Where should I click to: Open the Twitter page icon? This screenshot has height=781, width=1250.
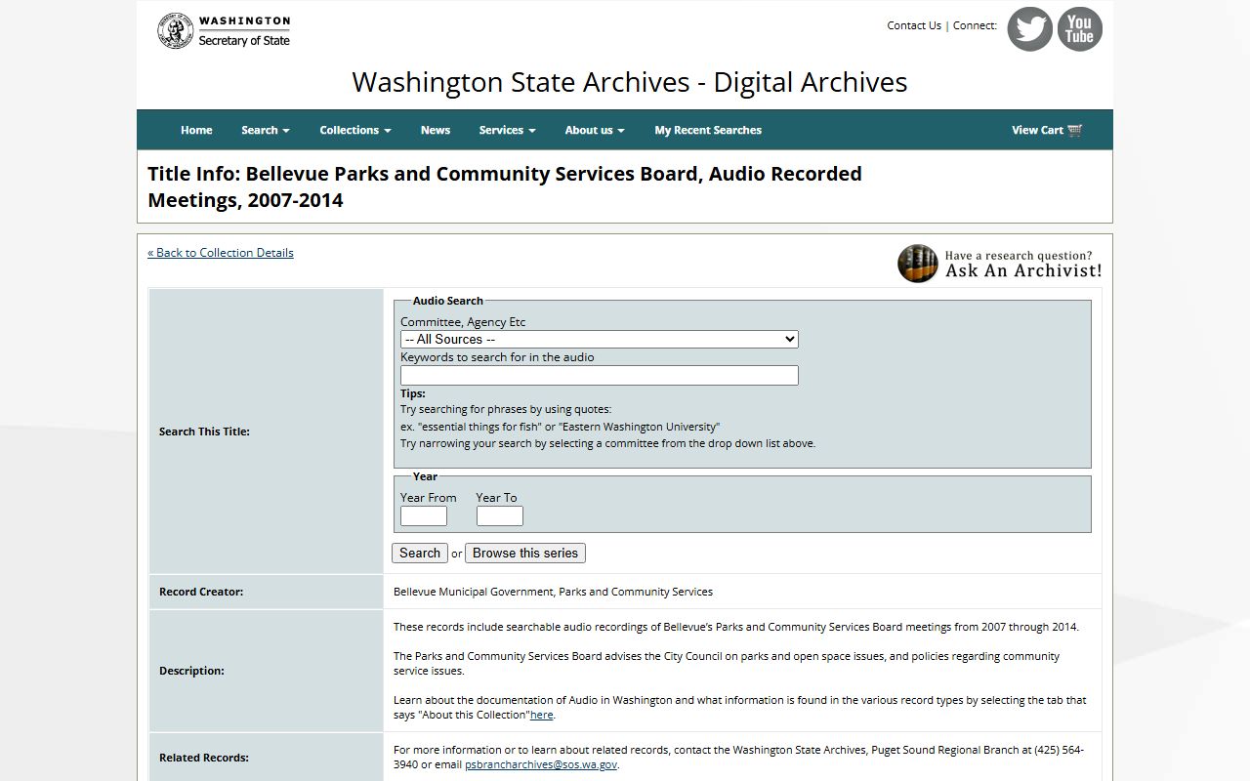(x=1029, y=29)
